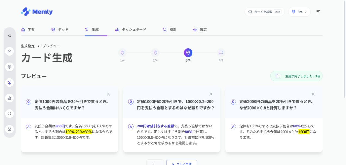The height and width of the screenshot is (165, 346).
Task: Click the 200円は値引きする金額 bold text
Action: click(155, 126)
